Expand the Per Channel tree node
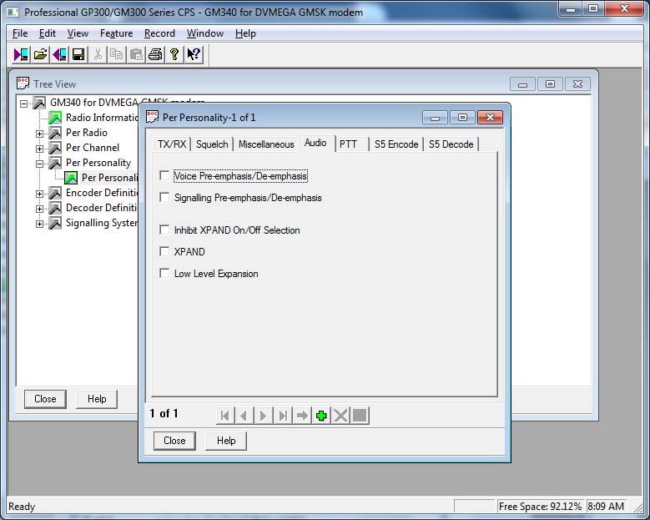Viewport: 650px width, 520px height. (x=40, y=149)
